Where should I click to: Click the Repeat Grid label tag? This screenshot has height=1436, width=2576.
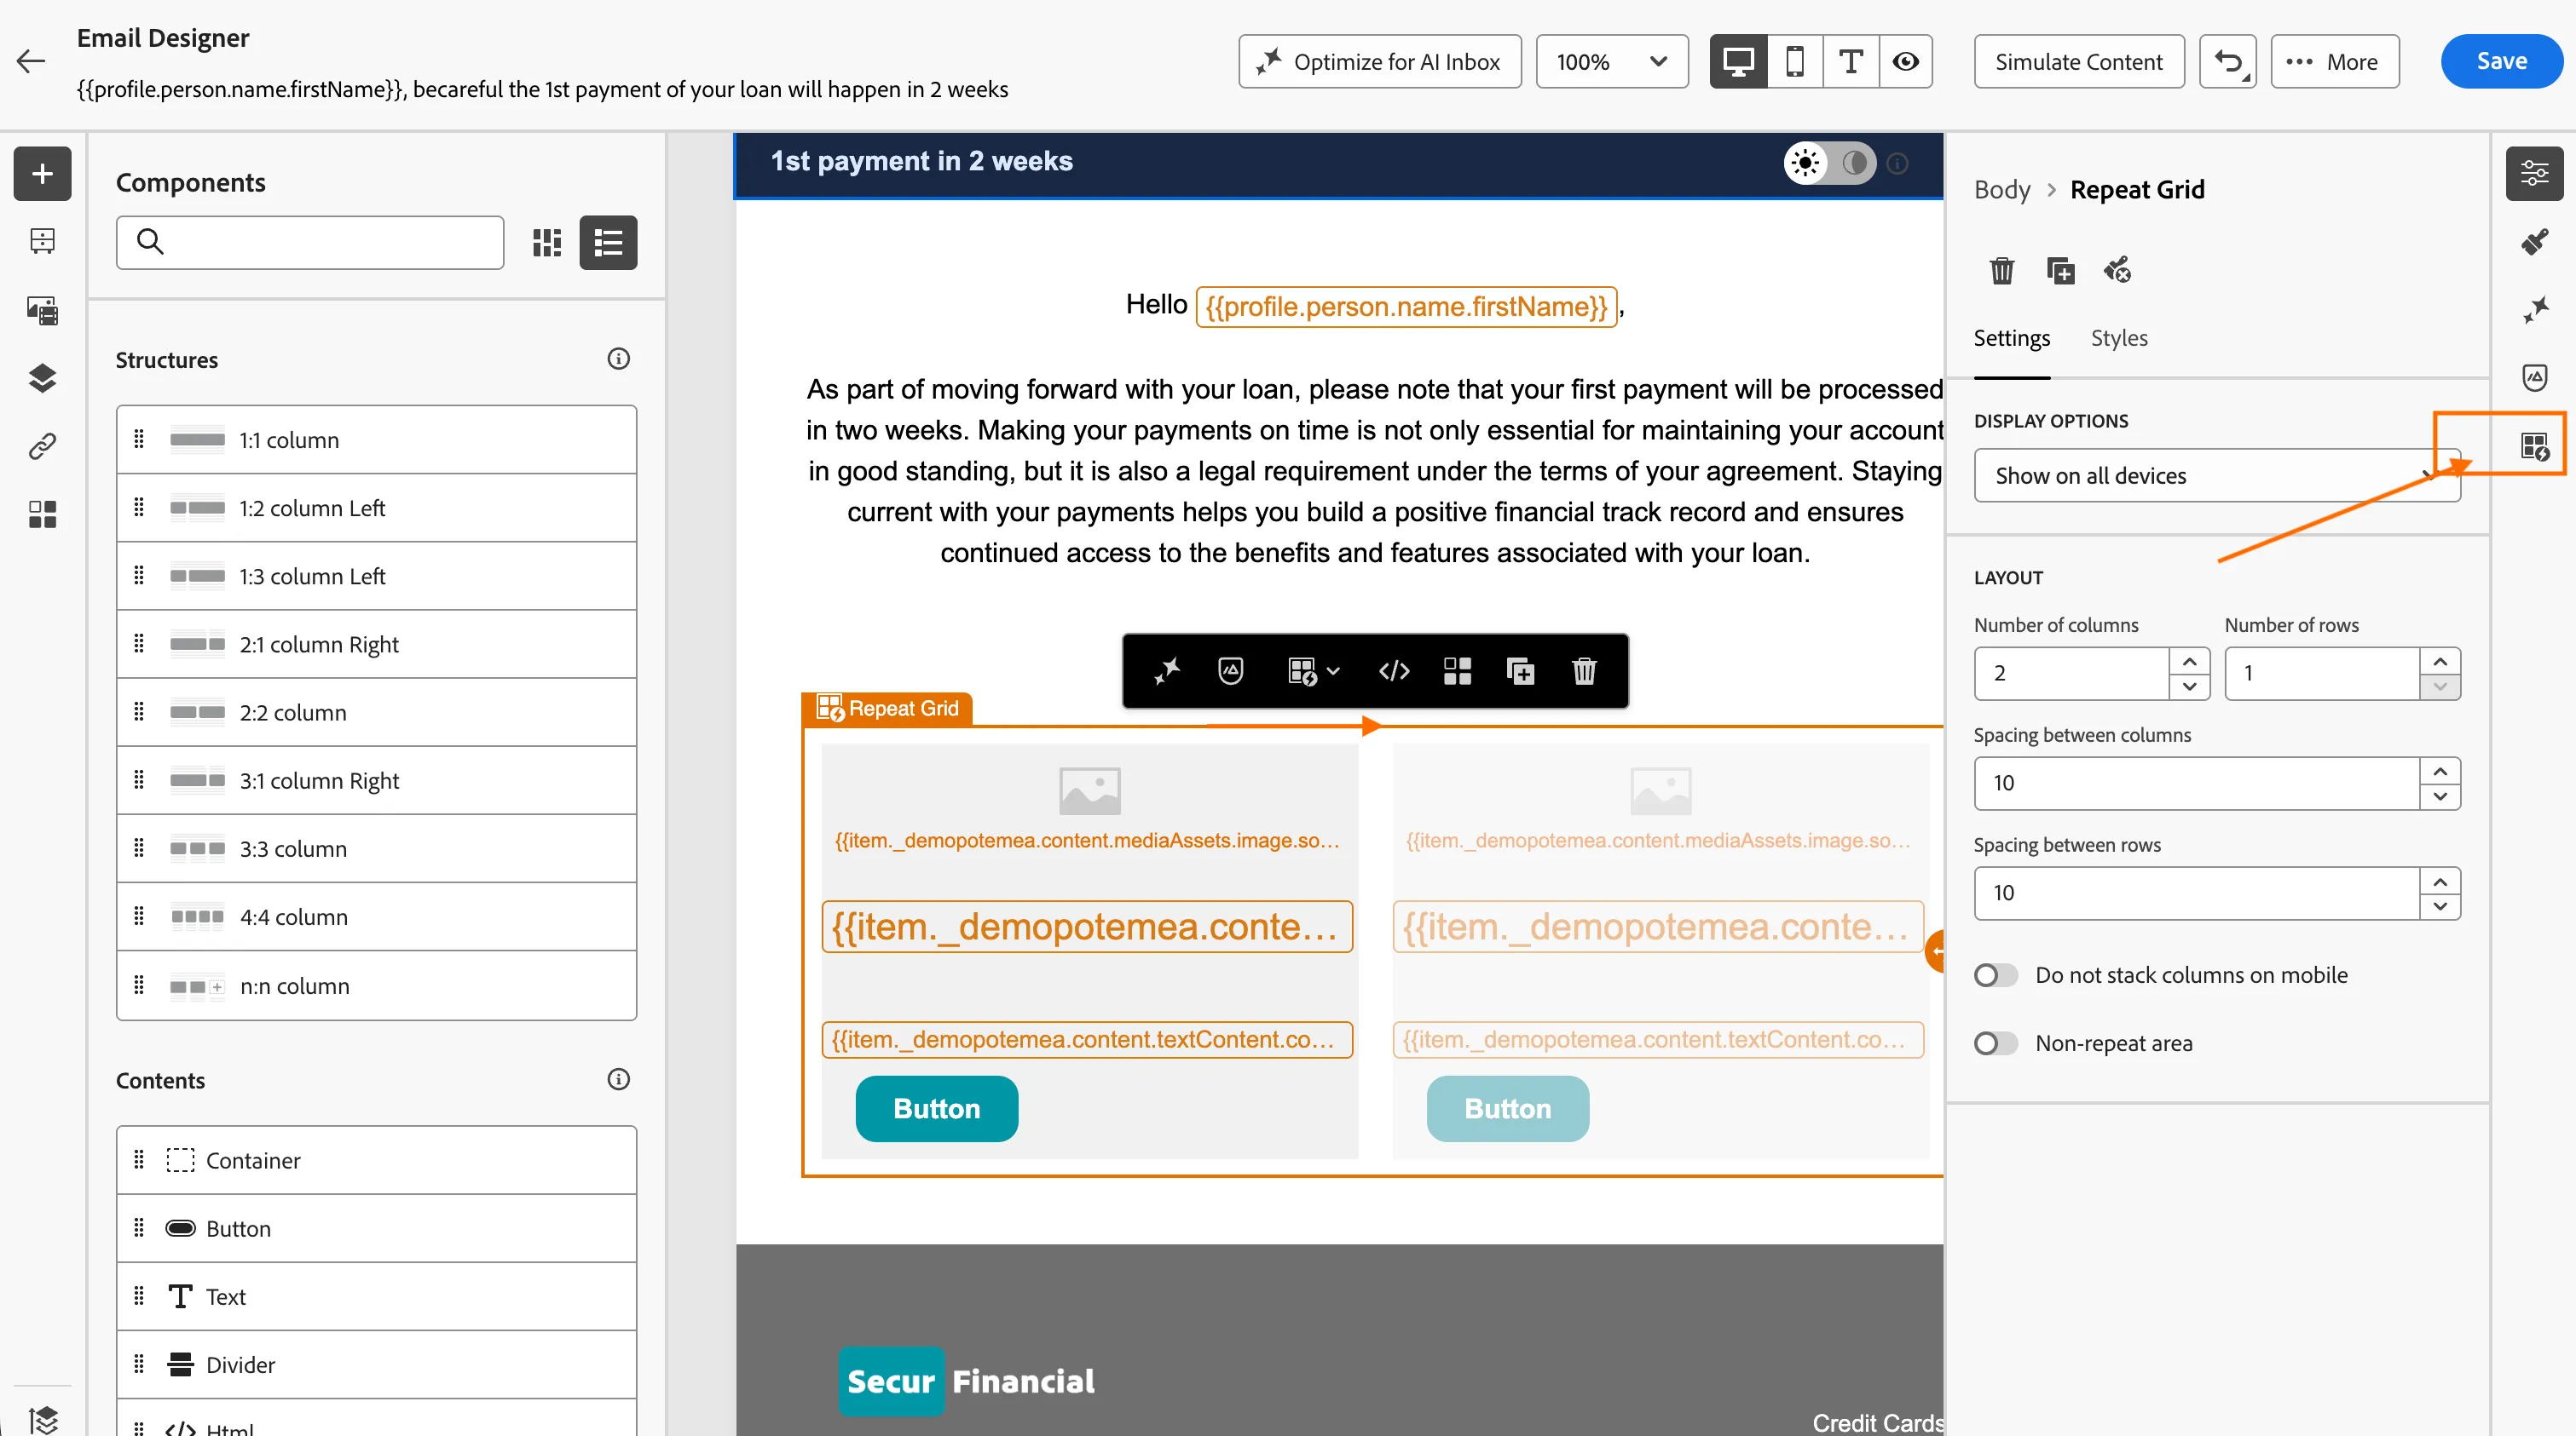tap(888, 709)
